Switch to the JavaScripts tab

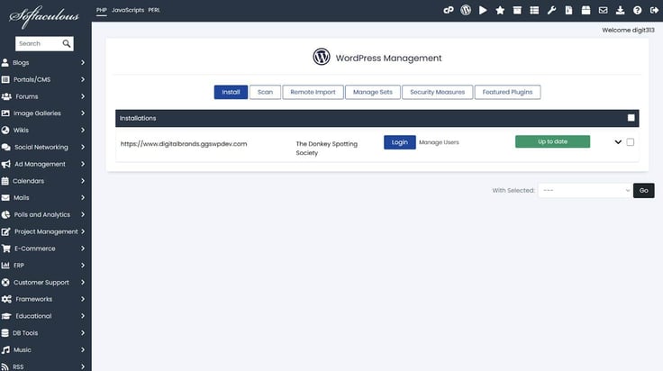(x=128, y=10)
